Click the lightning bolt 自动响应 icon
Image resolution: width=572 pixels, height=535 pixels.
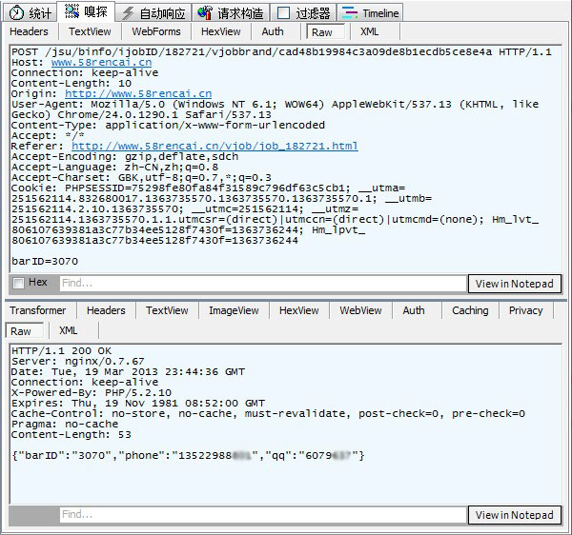(x=128, y=13)
